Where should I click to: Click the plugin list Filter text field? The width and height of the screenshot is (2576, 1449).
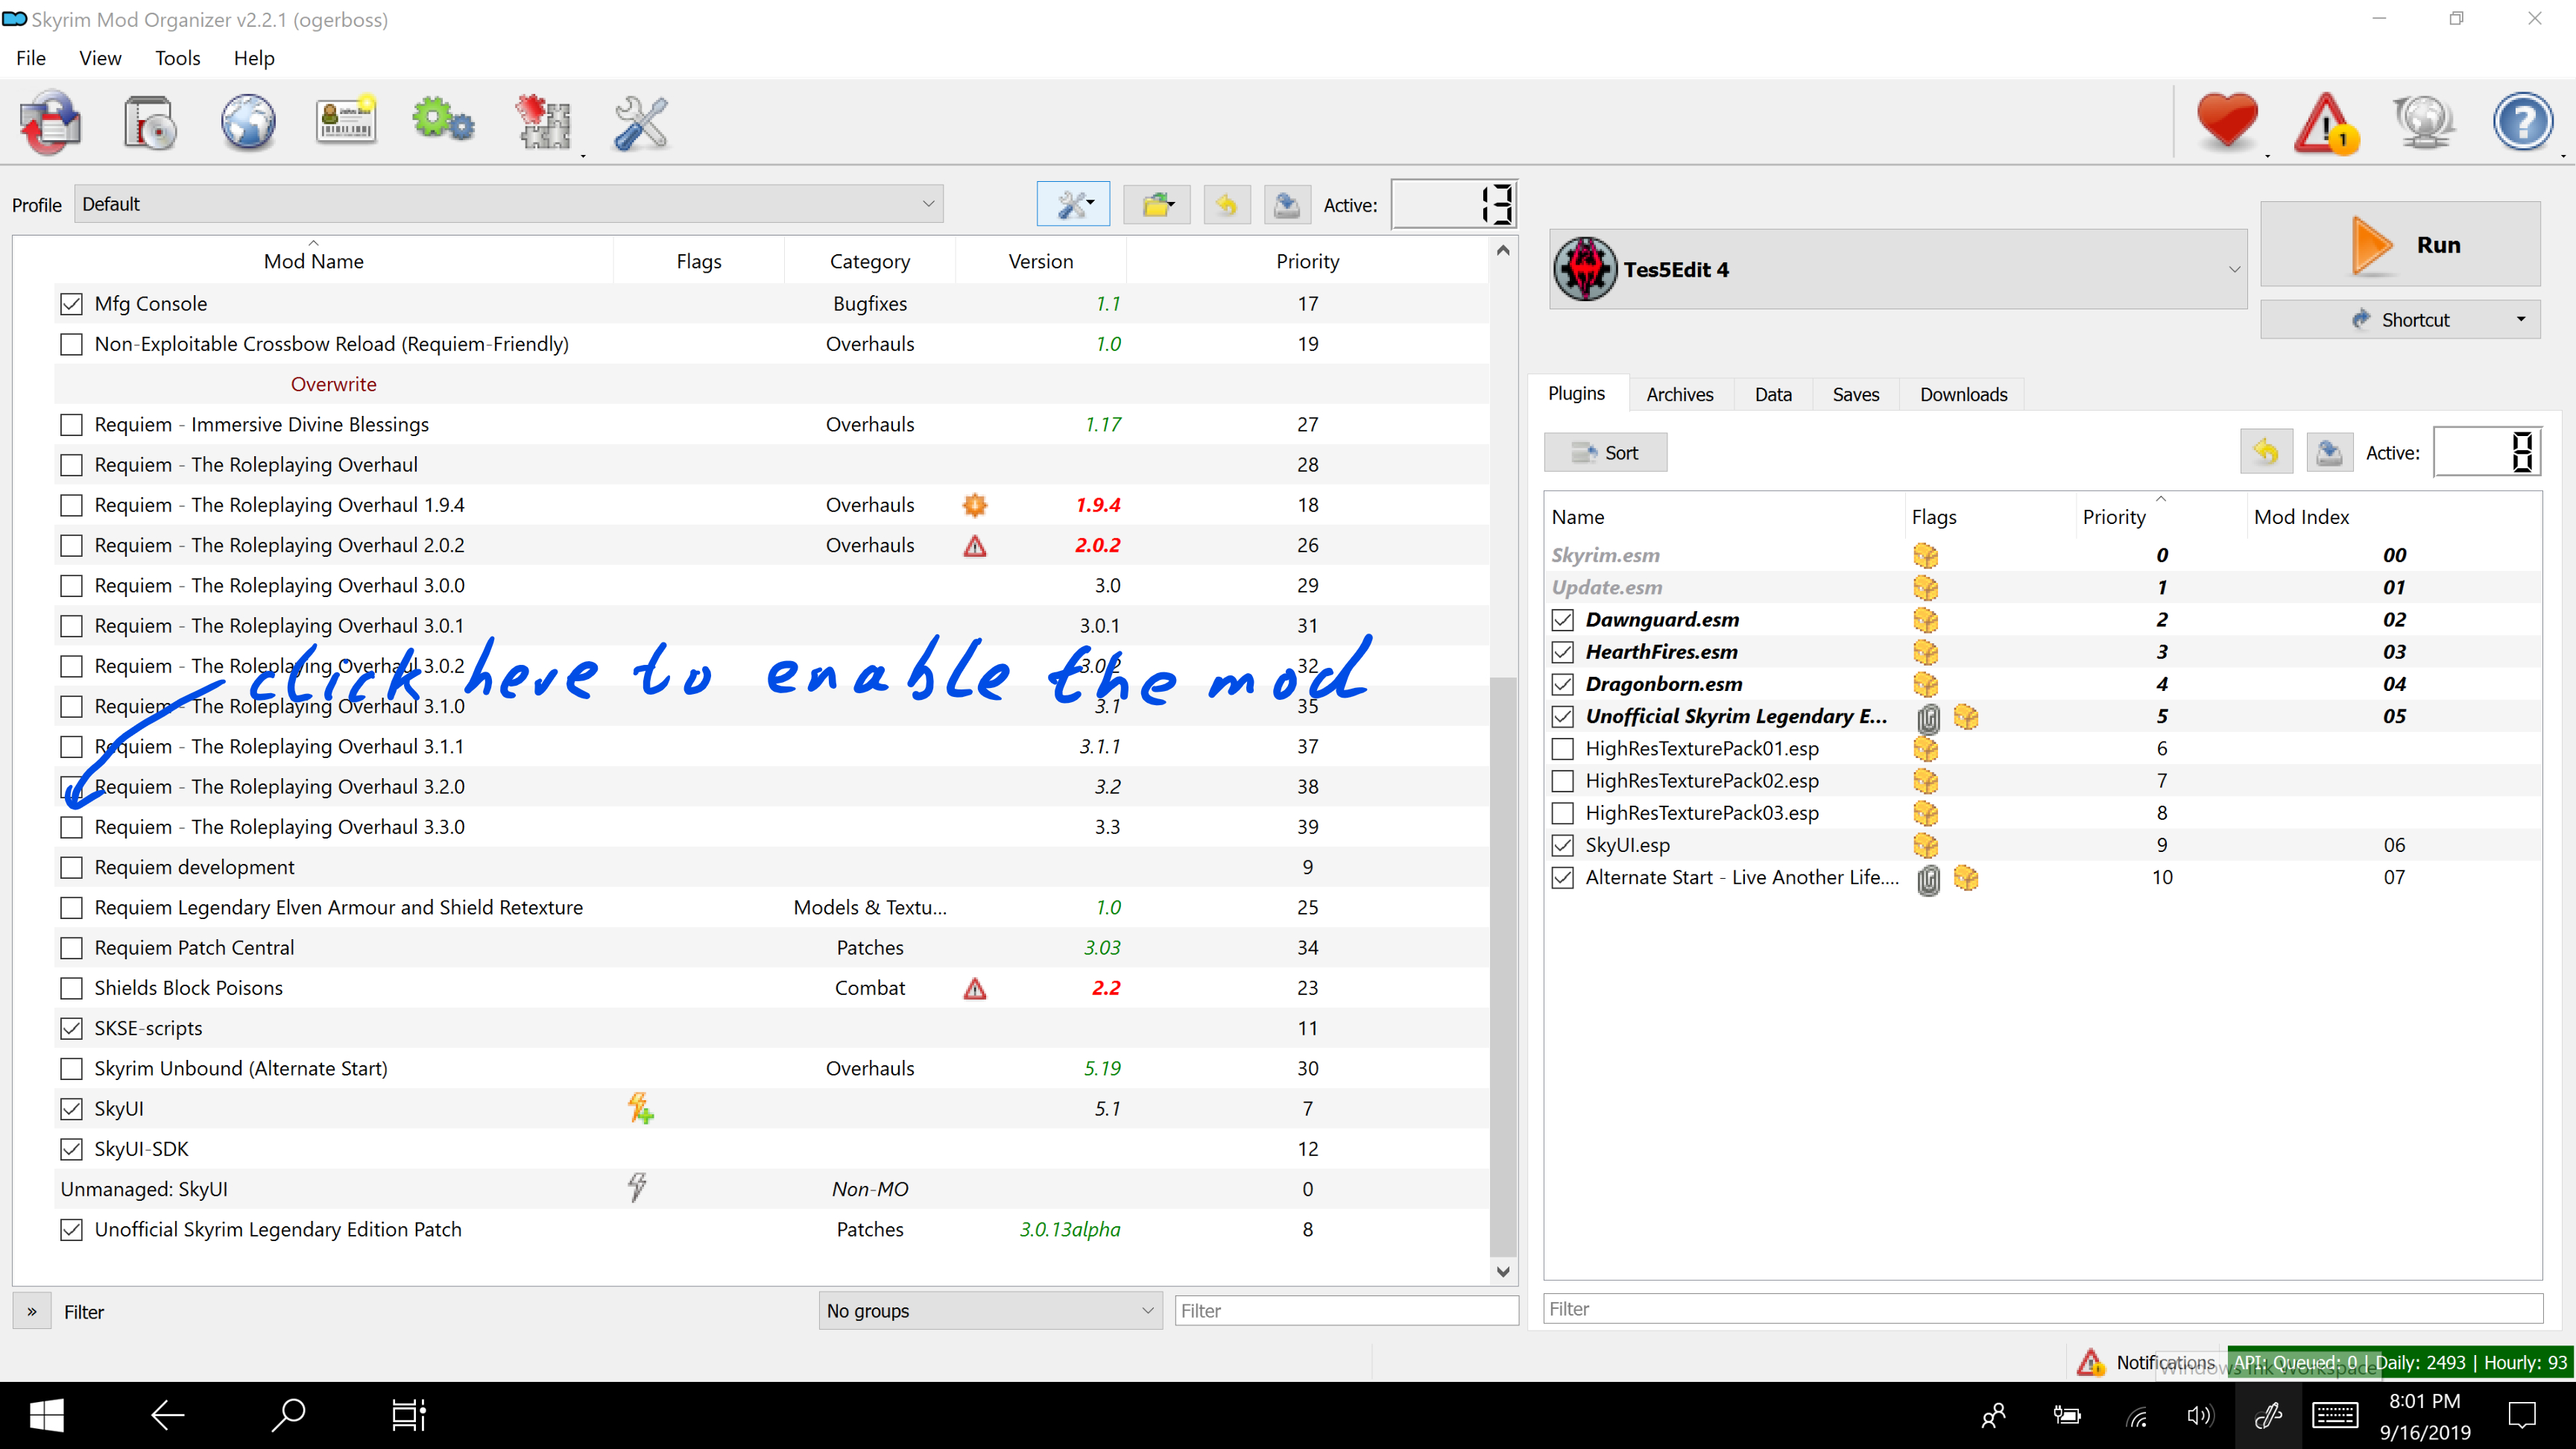coord(2043,1308)
